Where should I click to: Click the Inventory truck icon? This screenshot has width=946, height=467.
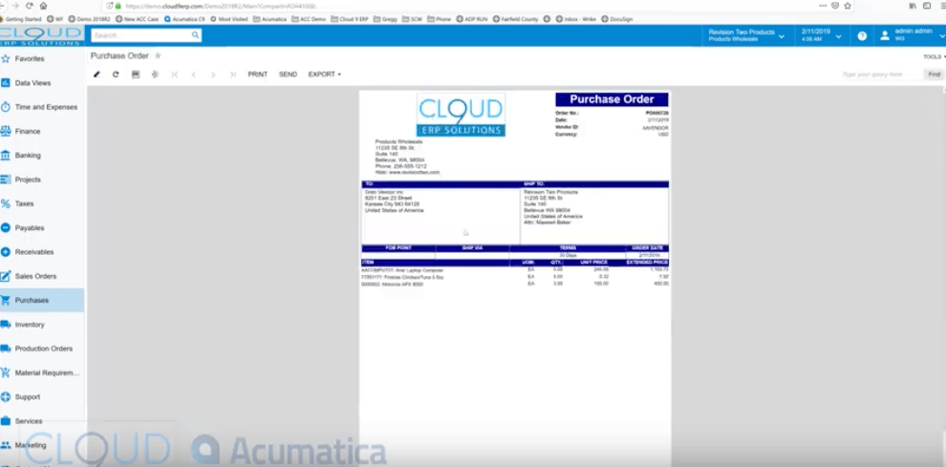click(6, 324)
